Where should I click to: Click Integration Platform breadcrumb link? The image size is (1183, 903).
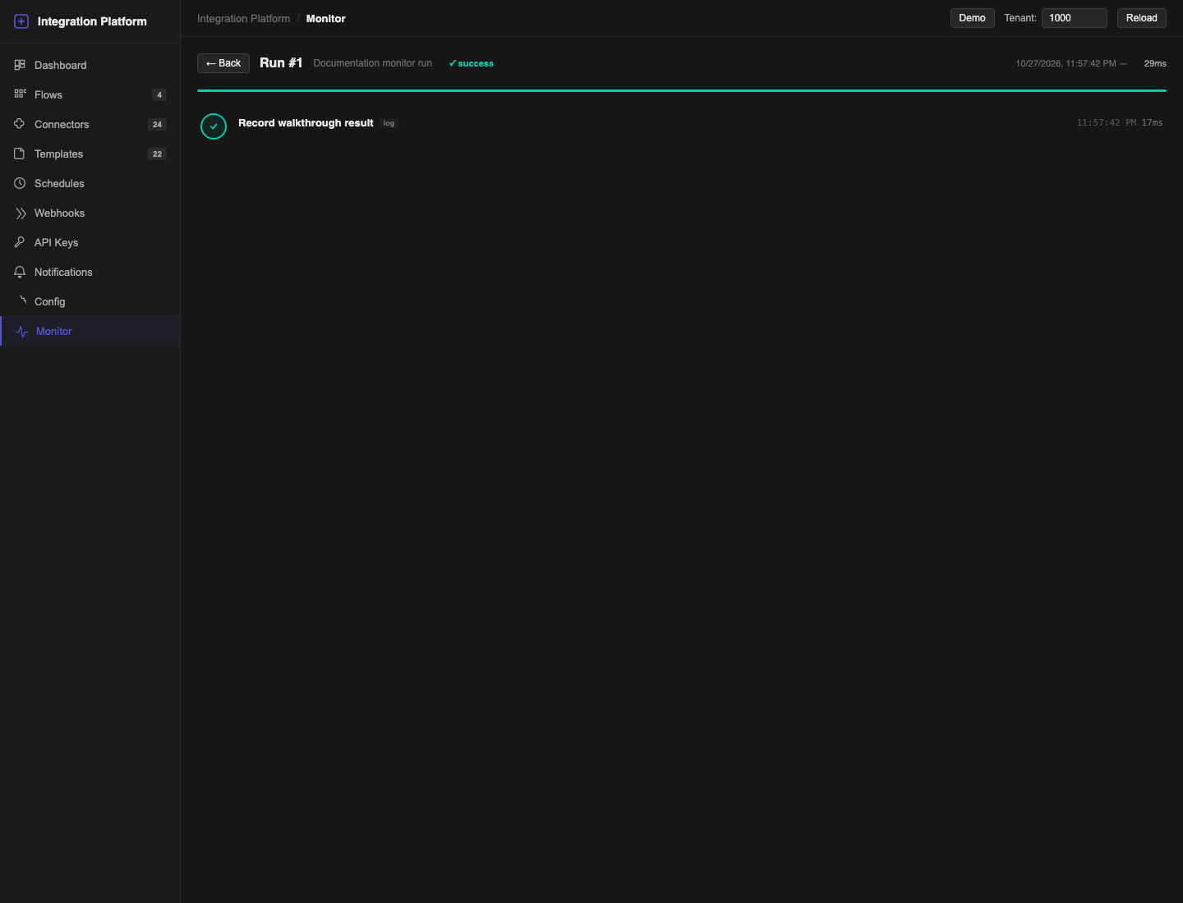point(243,18)
